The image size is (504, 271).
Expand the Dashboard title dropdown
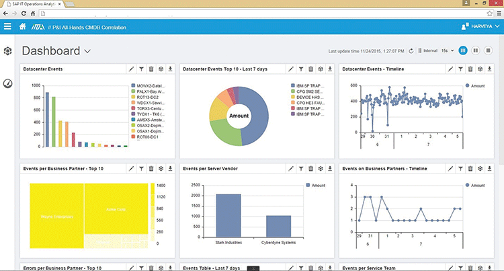(87, 52)
